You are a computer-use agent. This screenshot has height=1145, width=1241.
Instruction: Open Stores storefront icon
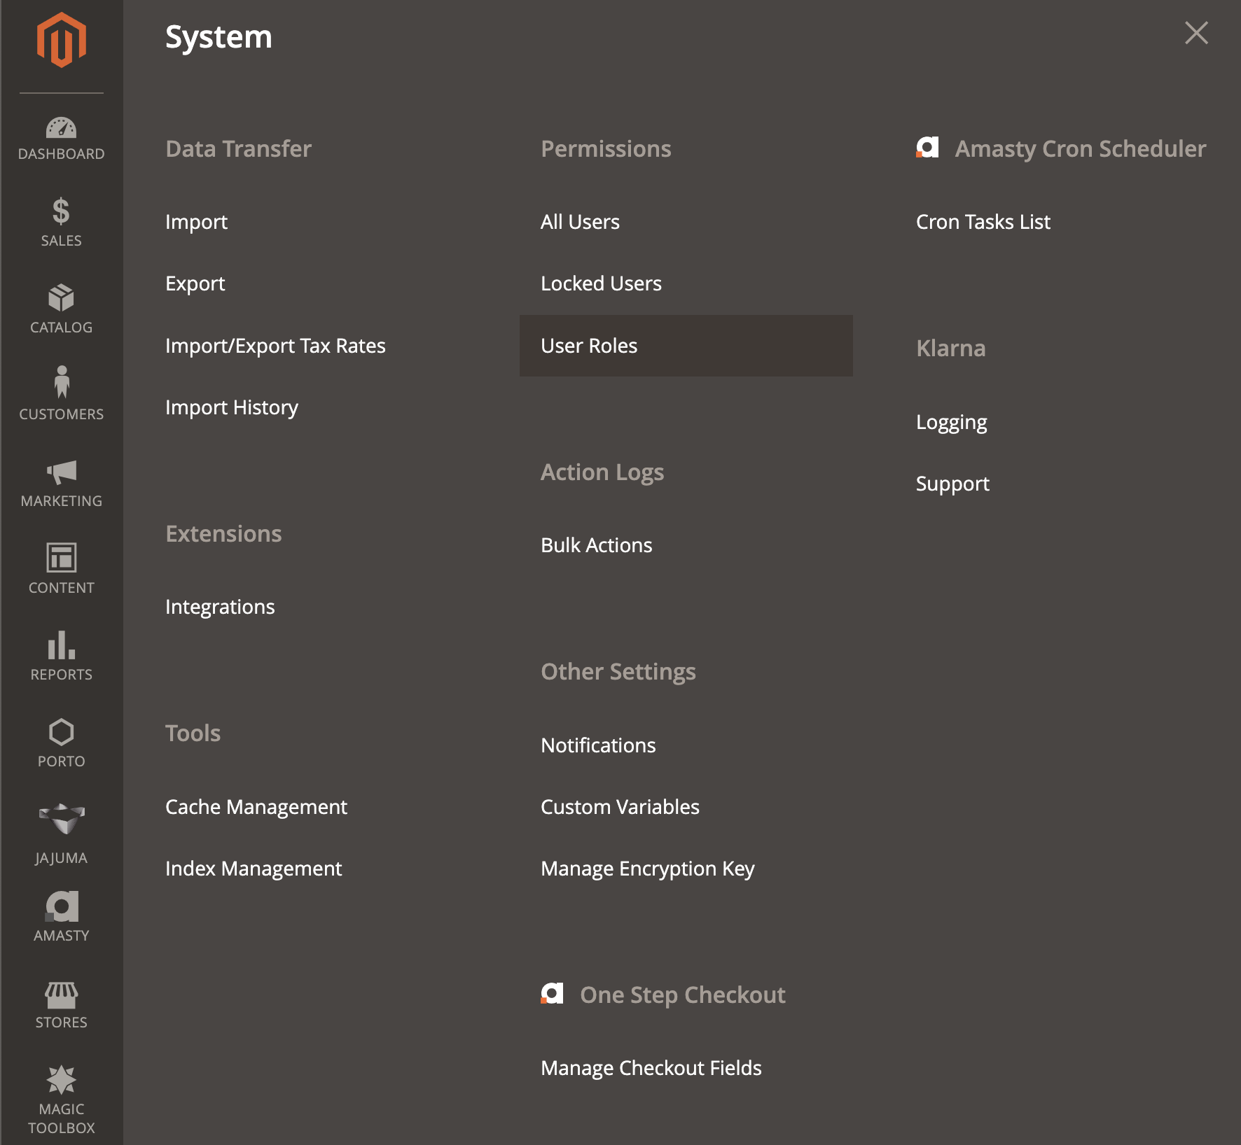pyautogui.click(x=62, y=995)
